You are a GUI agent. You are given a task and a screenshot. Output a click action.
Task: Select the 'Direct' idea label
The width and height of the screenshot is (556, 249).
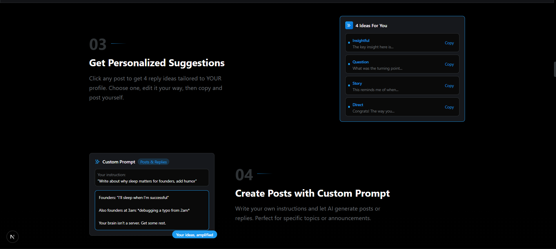[x=358, y=105]
